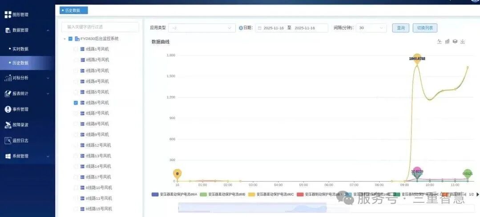Open 事件管理 in the sidebar
This screenshot has height=217, width=480.
[x=20, y=109]
